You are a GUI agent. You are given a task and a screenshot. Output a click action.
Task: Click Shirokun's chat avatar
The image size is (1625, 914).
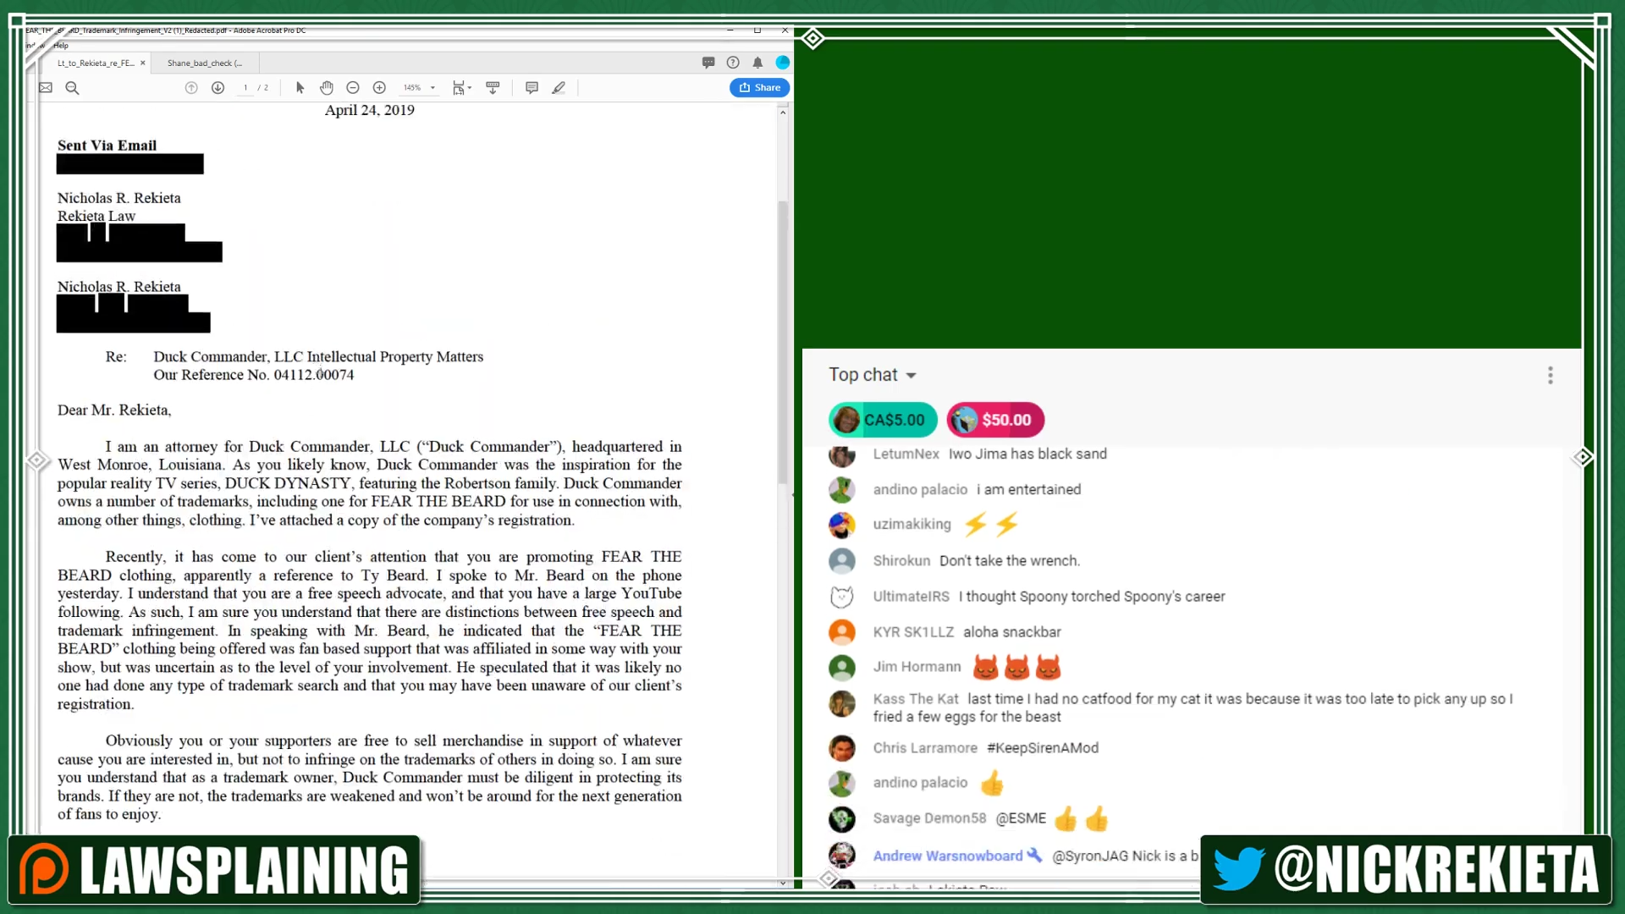841,561
